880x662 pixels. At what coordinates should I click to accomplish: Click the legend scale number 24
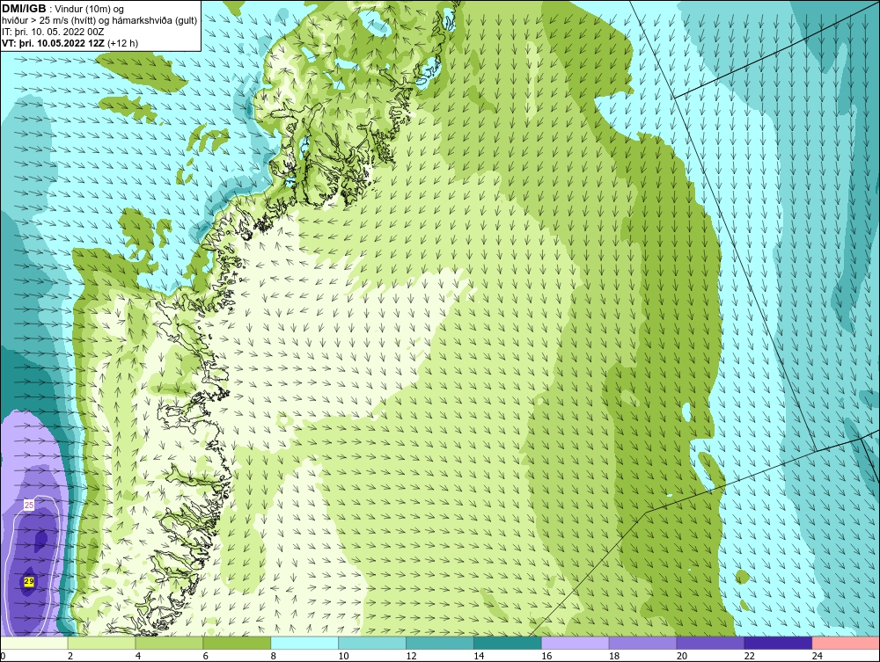pos(818,656)
